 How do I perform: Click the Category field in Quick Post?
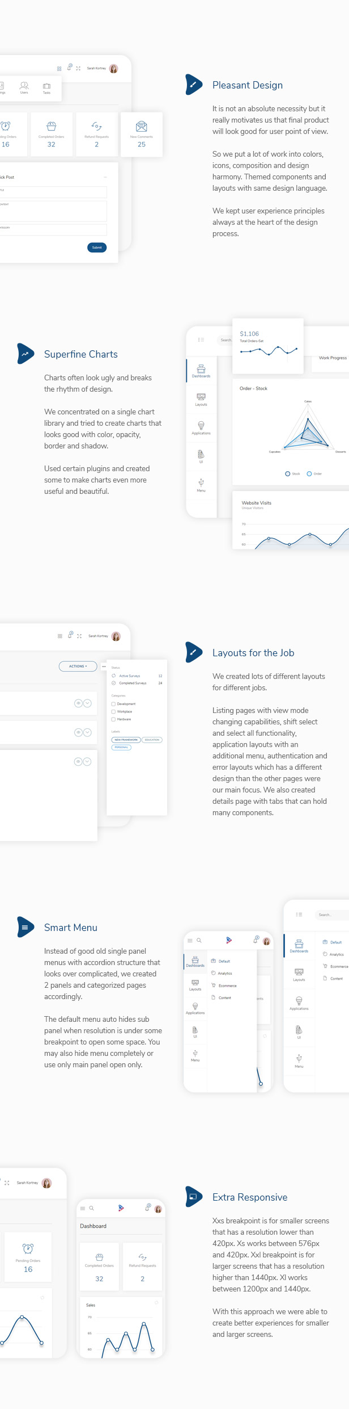pos(53,229)
